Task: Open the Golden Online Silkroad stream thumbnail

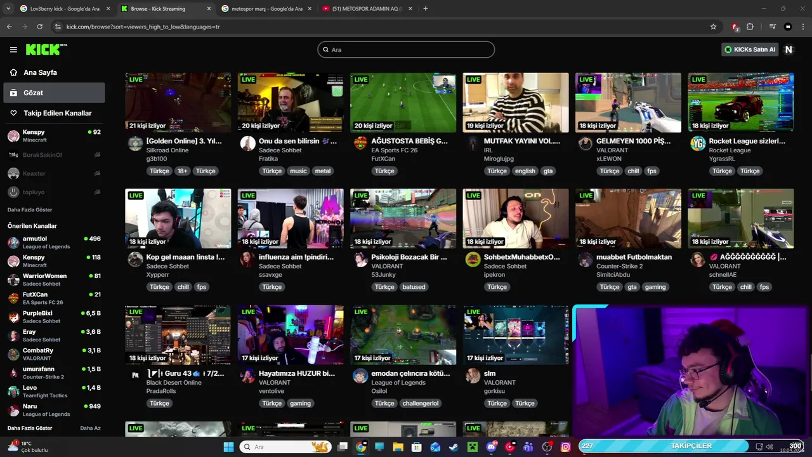Action: [178, 102]
